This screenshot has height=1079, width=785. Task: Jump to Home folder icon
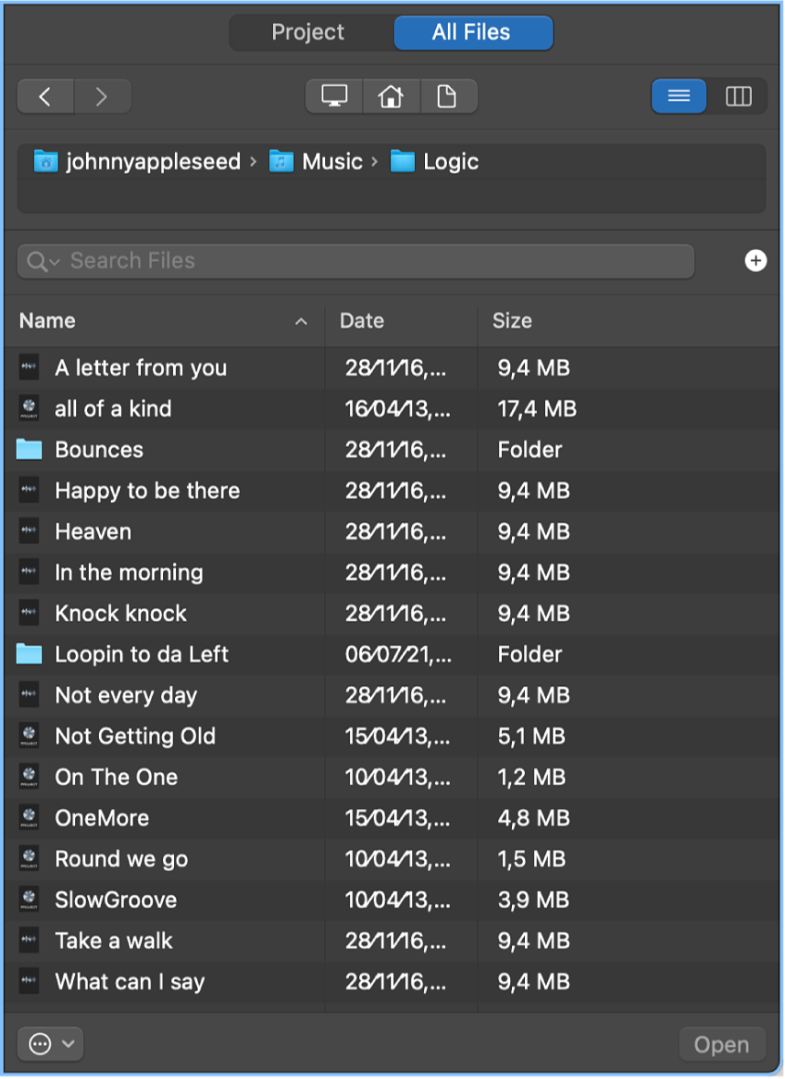click(391, 96)
